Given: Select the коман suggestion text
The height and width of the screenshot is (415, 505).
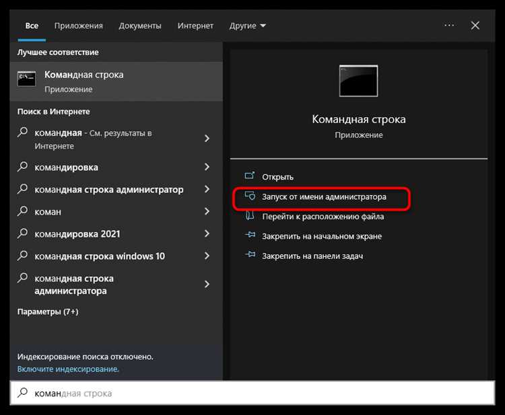Looking at the screenshot, I should point(48,212).
